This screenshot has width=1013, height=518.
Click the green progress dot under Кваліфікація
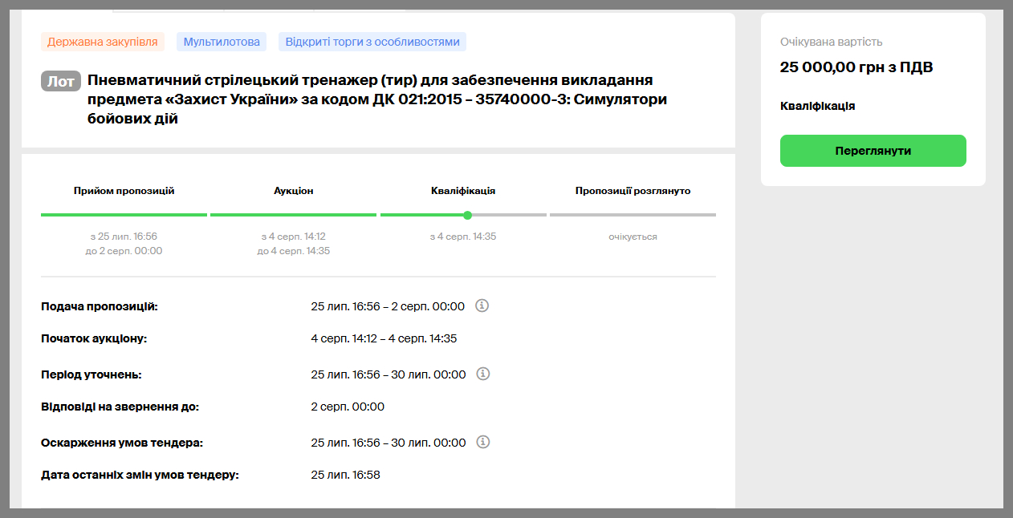tap(467, 215)
